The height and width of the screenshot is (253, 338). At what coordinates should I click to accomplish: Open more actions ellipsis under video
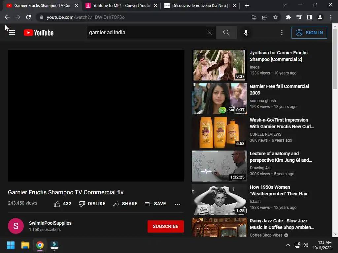coord(177,204)
